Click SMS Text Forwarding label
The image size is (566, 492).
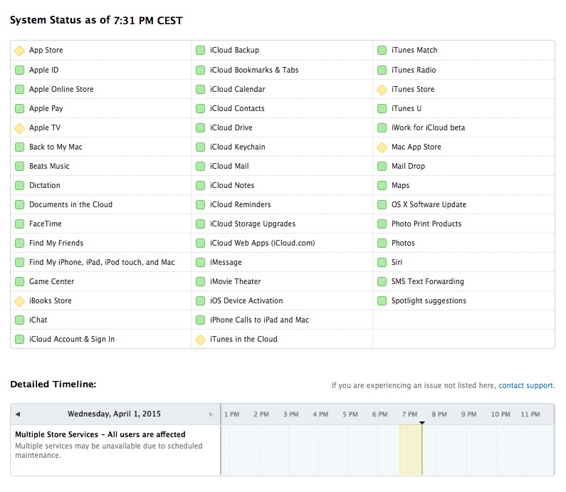(x=428, y=281)
